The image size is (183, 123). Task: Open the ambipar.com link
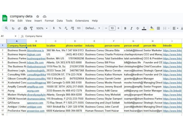point(34,107)
